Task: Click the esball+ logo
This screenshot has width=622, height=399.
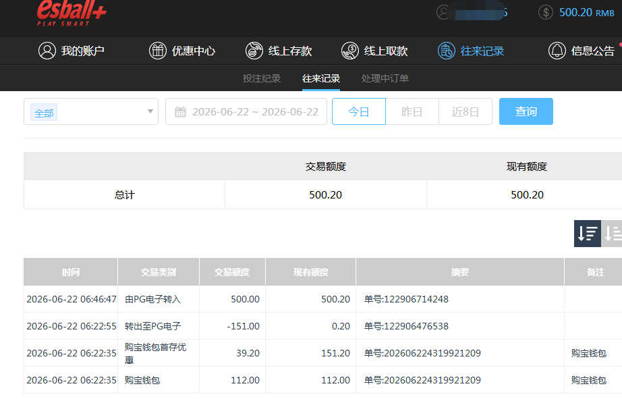Action: [72, 13]
